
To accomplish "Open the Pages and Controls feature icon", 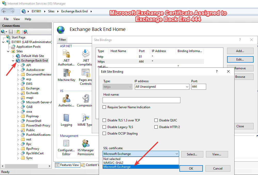I will (86, 73).
